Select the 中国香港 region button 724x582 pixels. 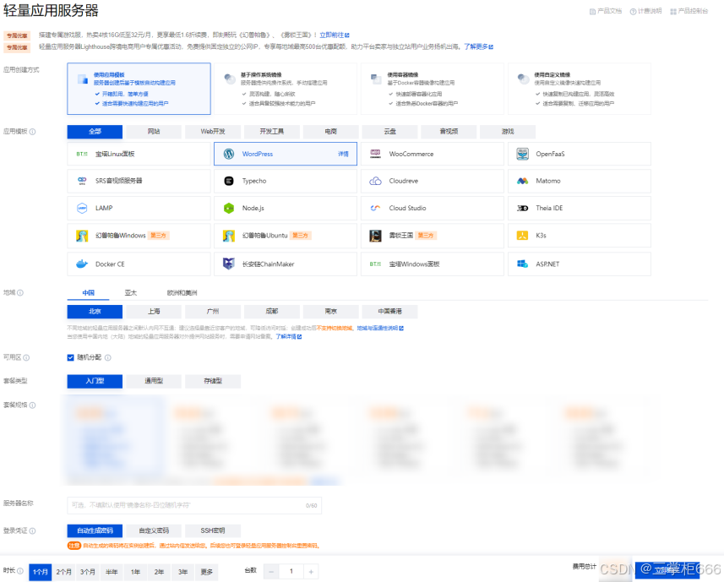389,312
